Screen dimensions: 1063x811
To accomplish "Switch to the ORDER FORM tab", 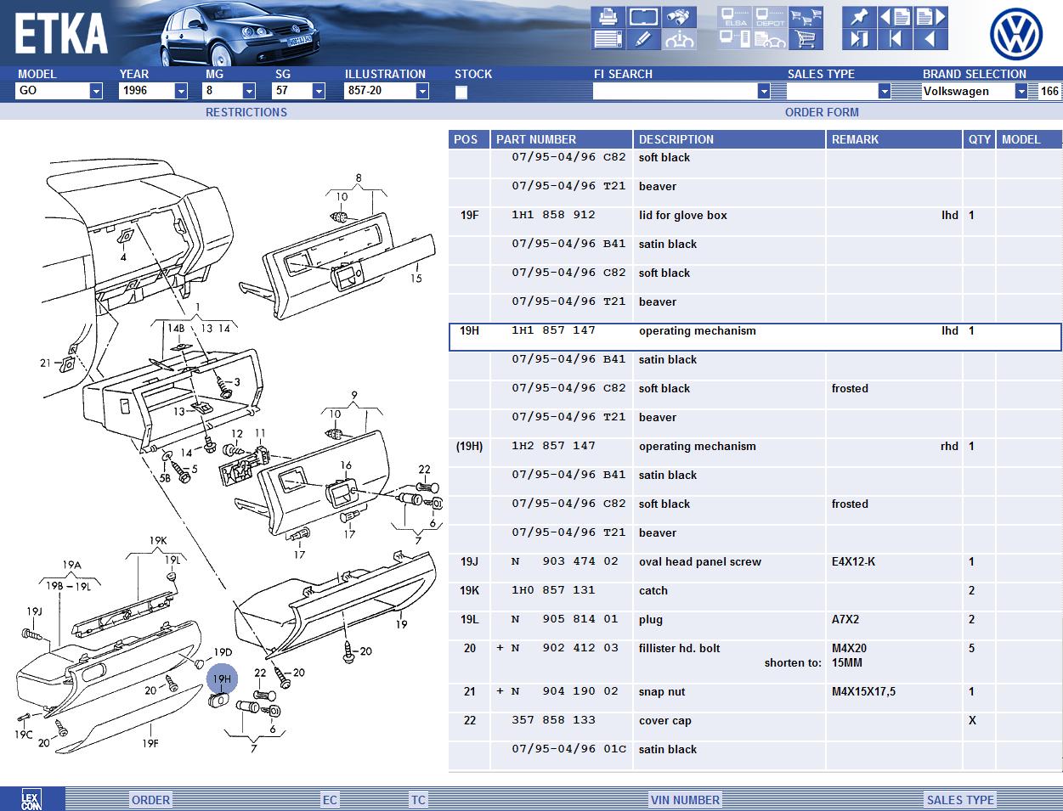I will [821, 112].
